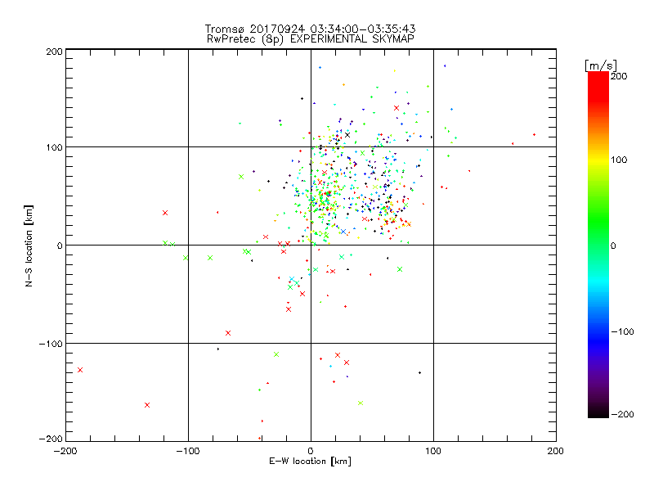
Task: Click the red X marker near -120,33
Action: (x=165, y=213)
